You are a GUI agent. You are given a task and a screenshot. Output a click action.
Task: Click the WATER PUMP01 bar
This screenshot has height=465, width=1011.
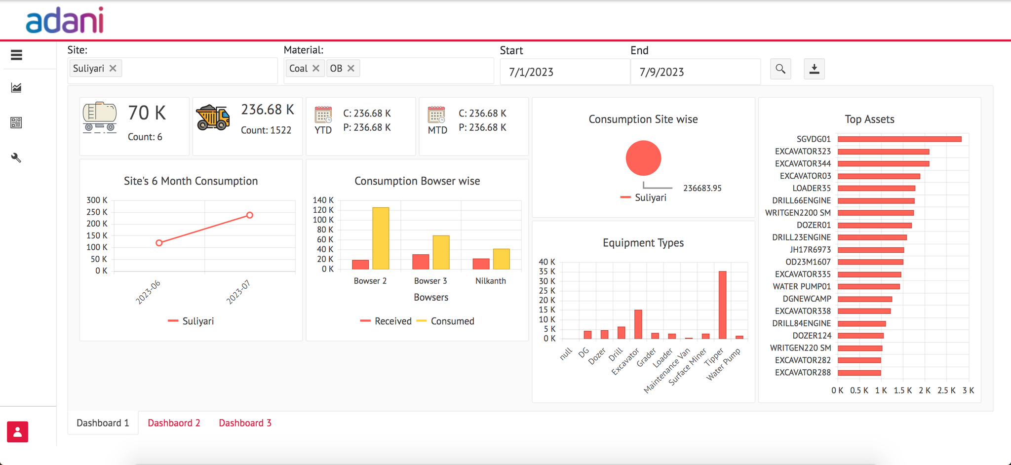point(869,286)
